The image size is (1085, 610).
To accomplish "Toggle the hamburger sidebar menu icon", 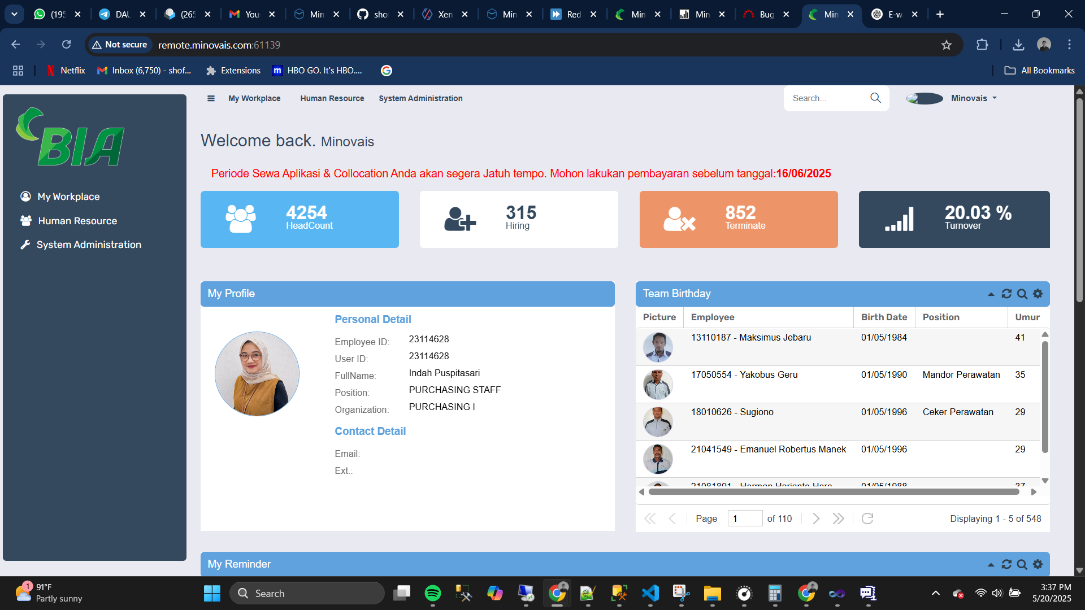I will pos(211,98).
